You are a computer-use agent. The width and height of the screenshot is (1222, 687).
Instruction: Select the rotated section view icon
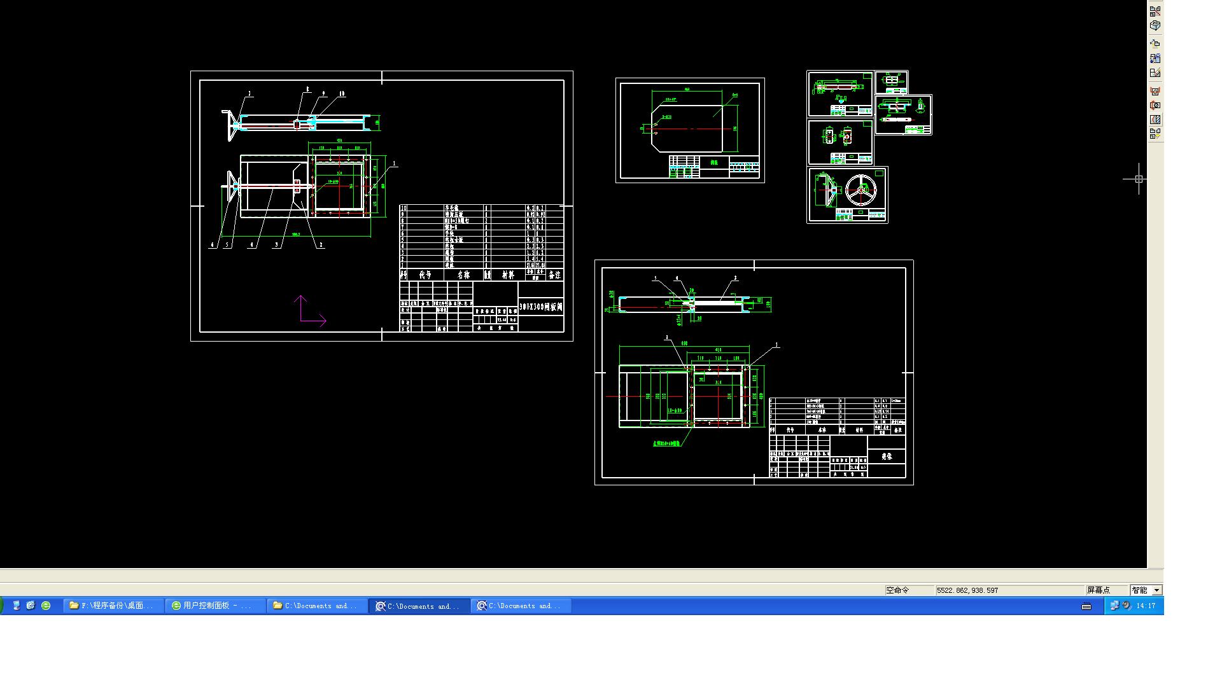pos(1155,105)
